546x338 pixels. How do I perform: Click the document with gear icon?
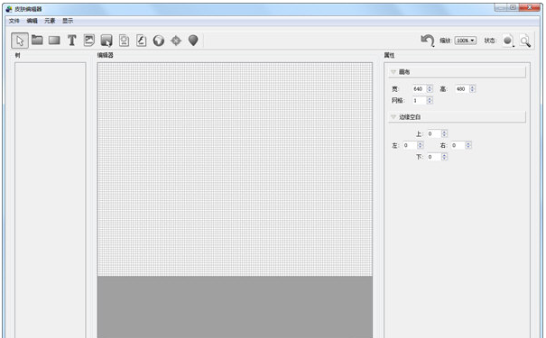124,41
